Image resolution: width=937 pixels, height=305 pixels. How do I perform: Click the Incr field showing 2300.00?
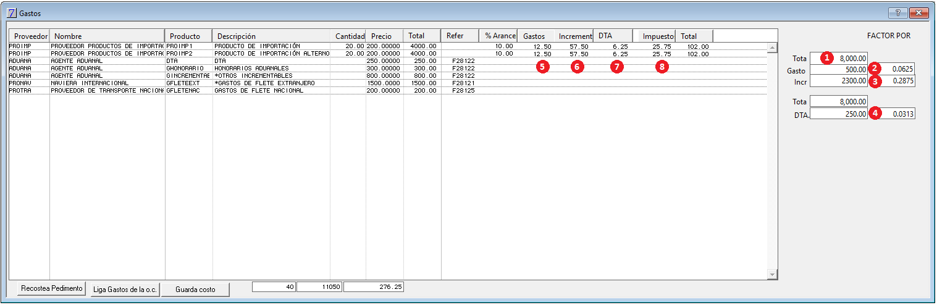(839, 81)
